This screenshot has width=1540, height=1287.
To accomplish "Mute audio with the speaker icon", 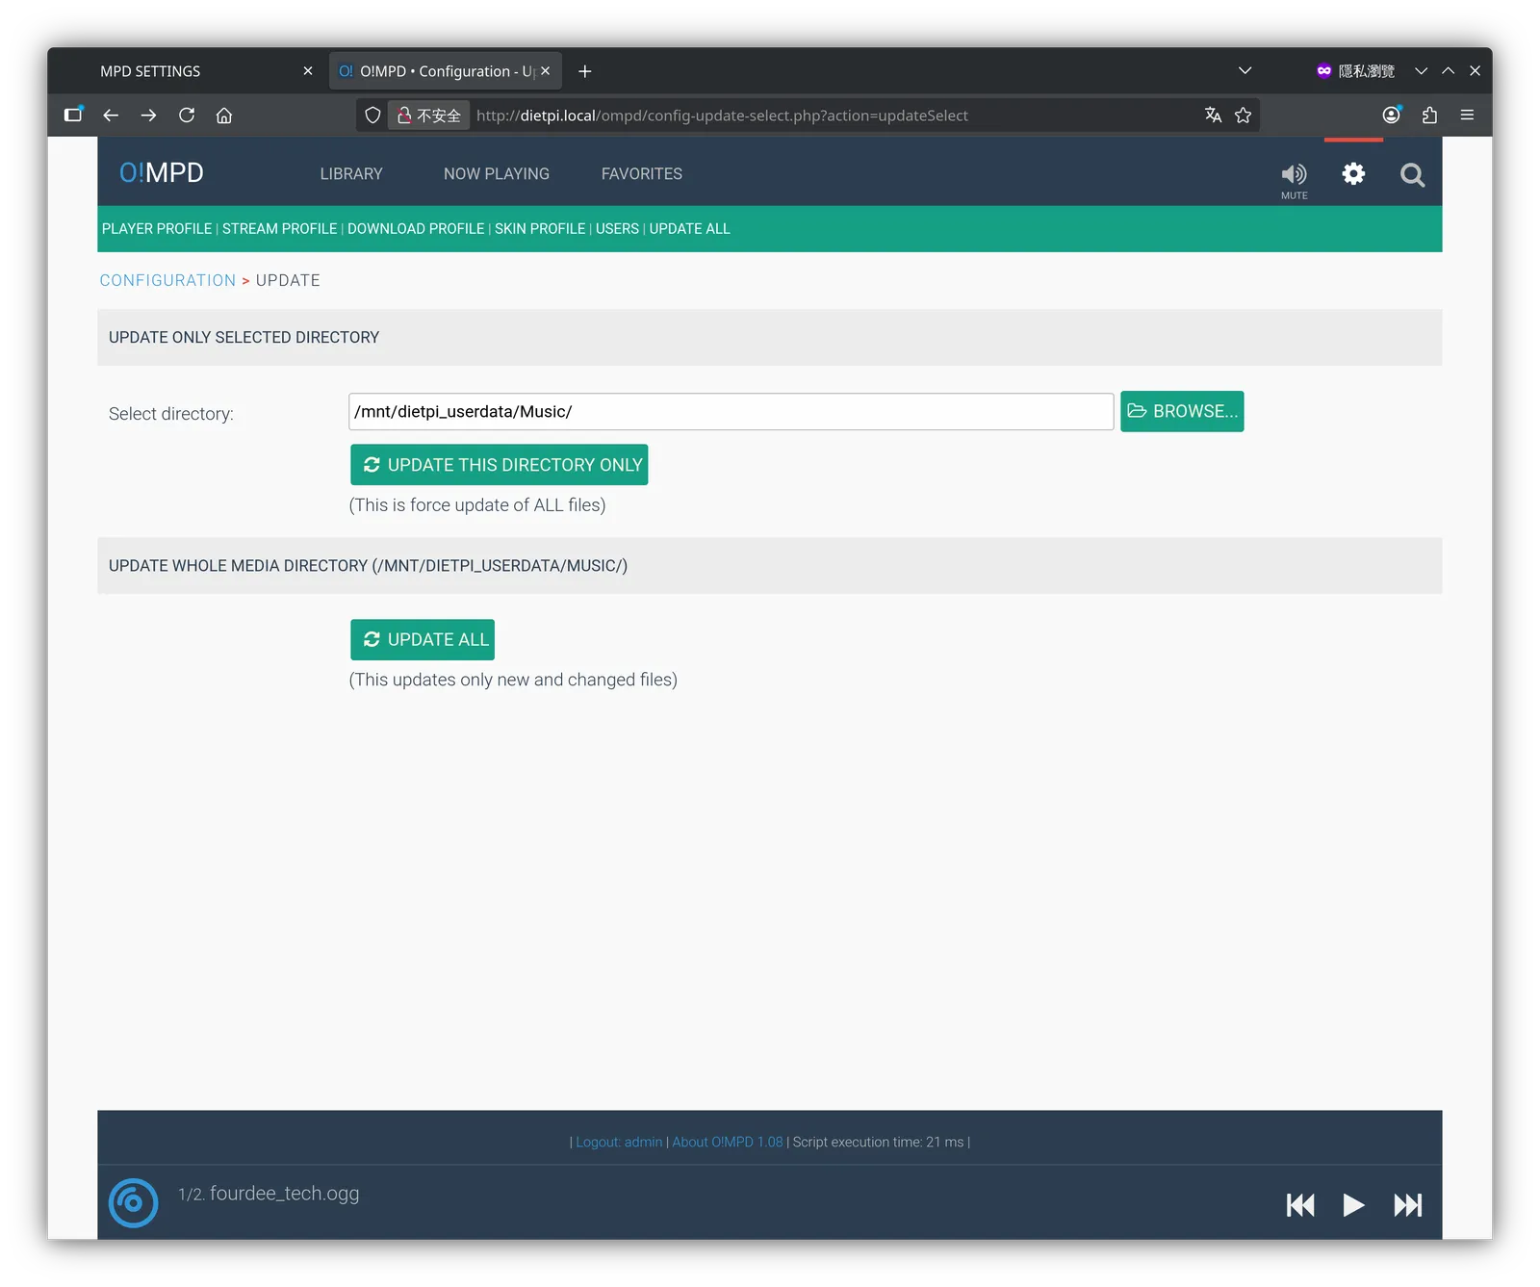I will pos(1294,175).
